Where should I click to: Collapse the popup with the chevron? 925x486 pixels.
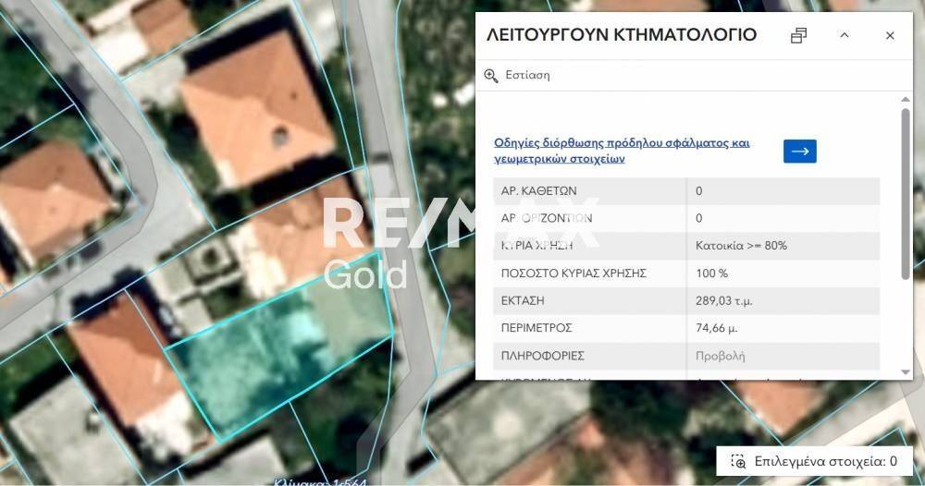pyautogui.click(x=844, y=36)
